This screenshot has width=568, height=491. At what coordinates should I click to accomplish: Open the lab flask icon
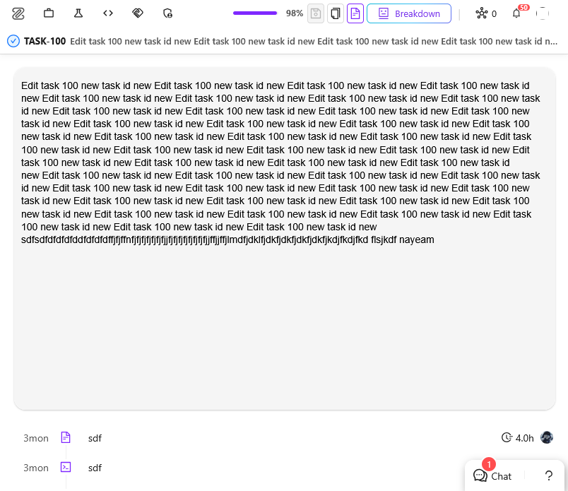point(78,13)
